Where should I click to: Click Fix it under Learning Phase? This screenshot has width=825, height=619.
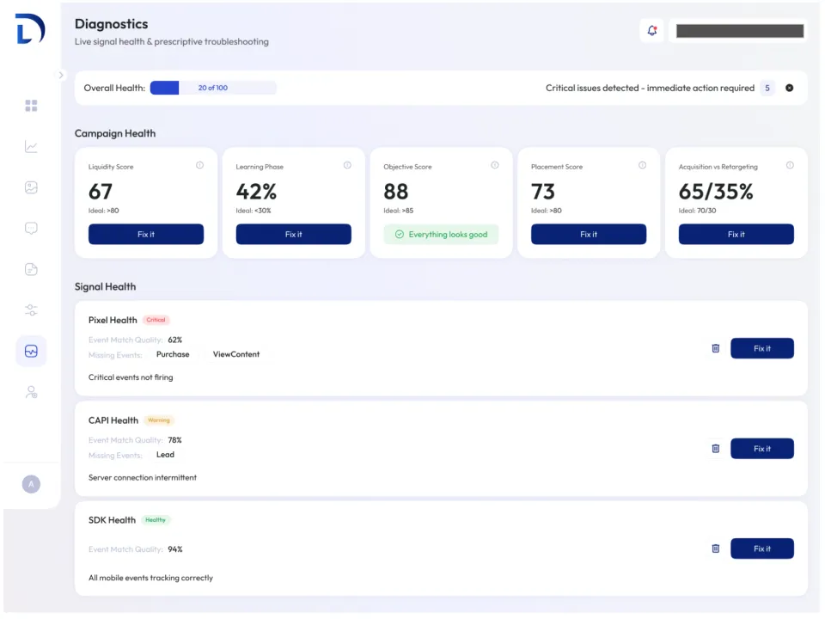click(x=294, y=234)
